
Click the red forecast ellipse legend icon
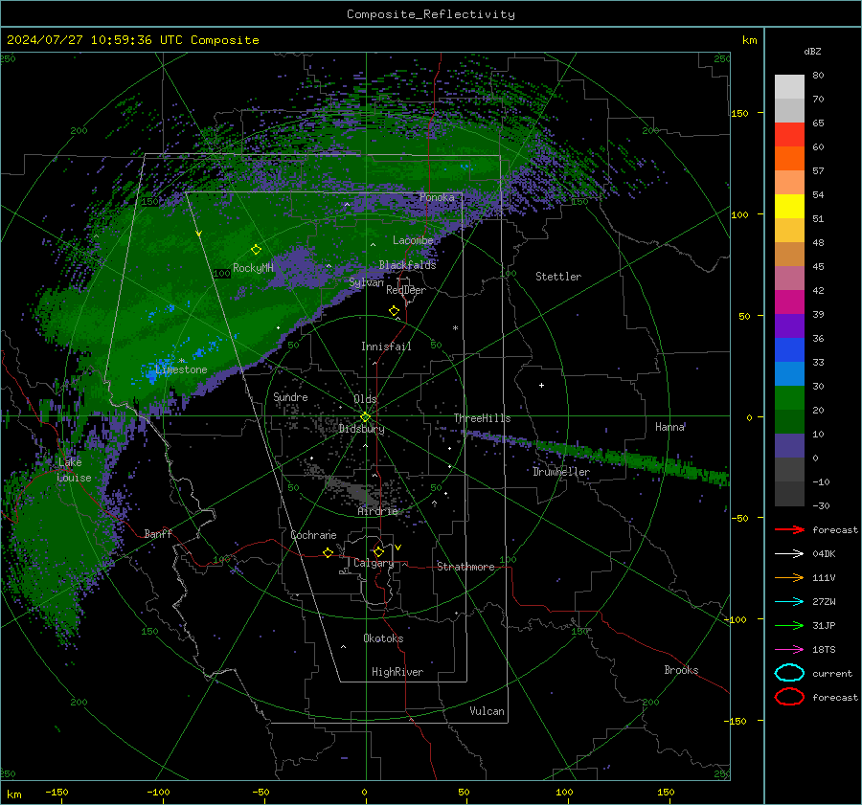(x=789, y=697)
